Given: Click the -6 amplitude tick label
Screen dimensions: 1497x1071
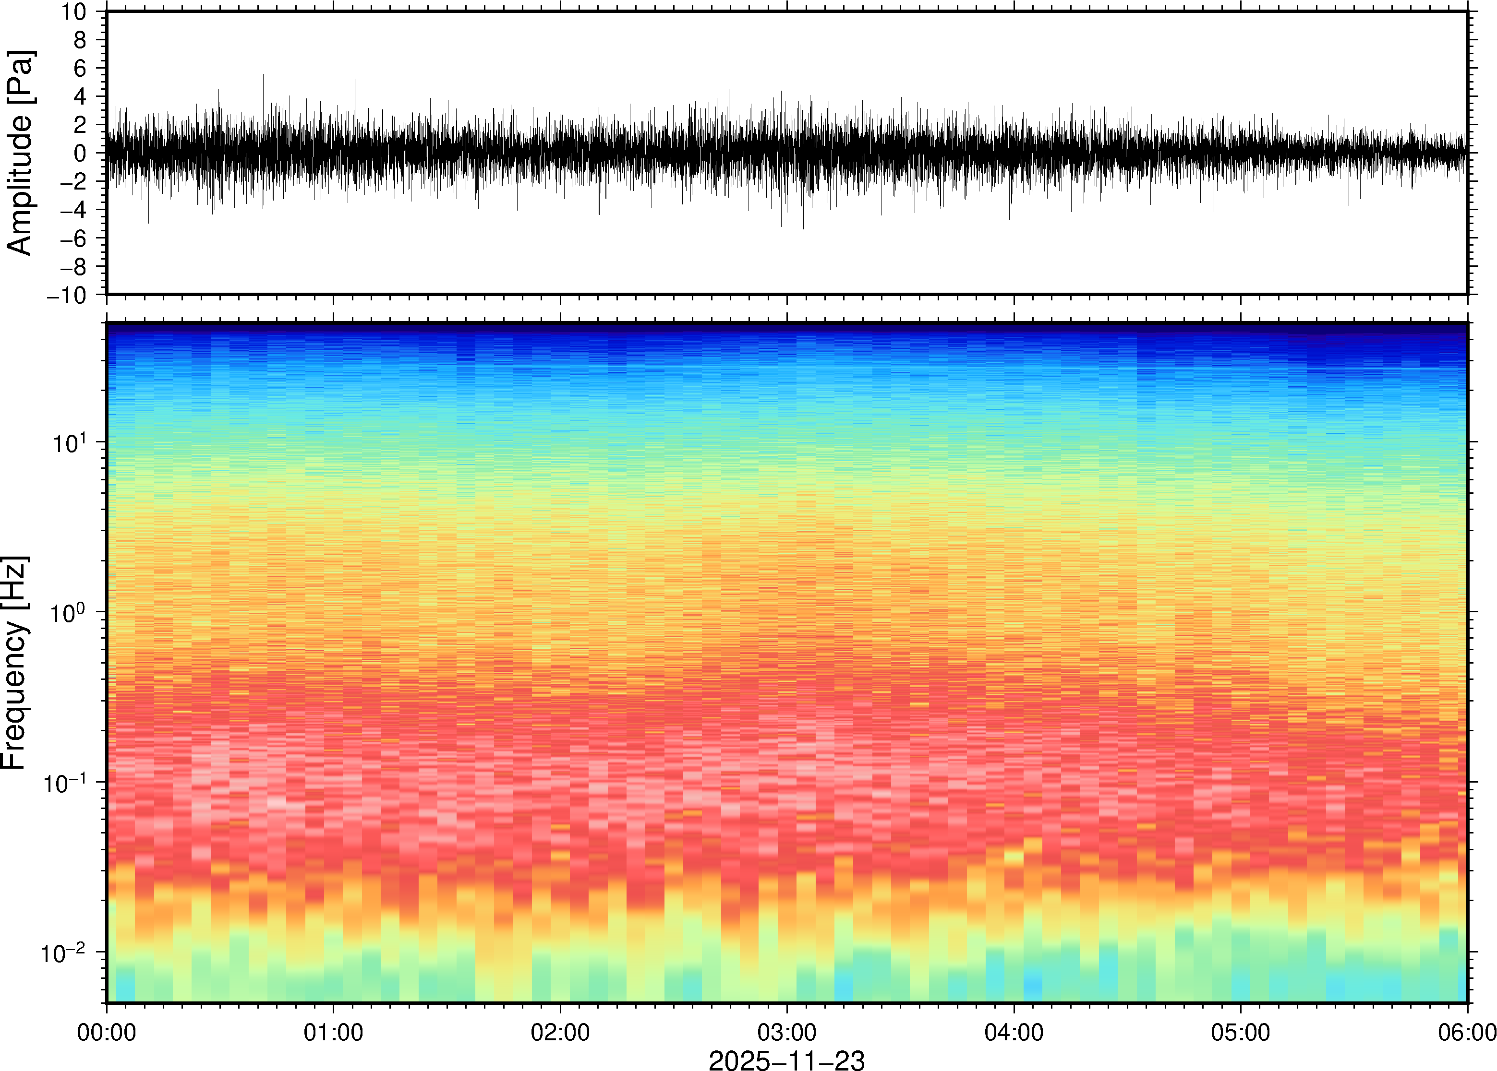Looking at the screenshot, I should pyautogui.click(x=73, y=238).
